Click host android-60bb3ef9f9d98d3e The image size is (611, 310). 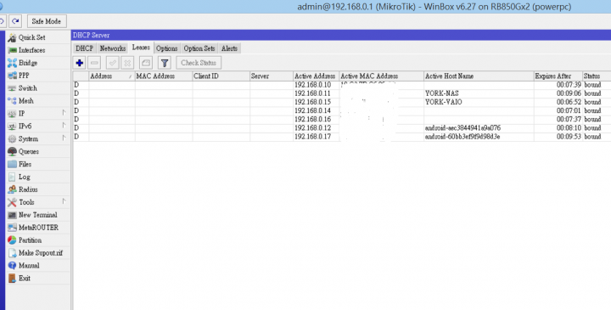point(462,137)
